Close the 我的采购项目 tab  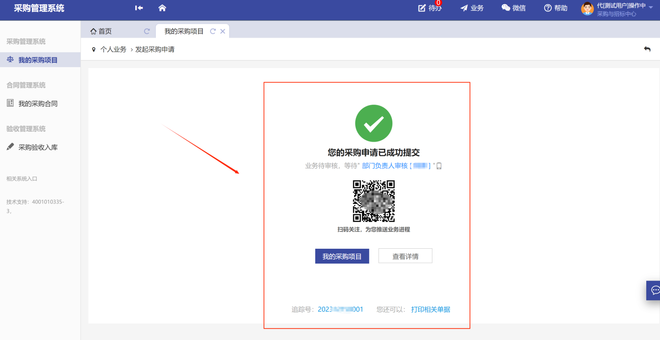point(222,31)
